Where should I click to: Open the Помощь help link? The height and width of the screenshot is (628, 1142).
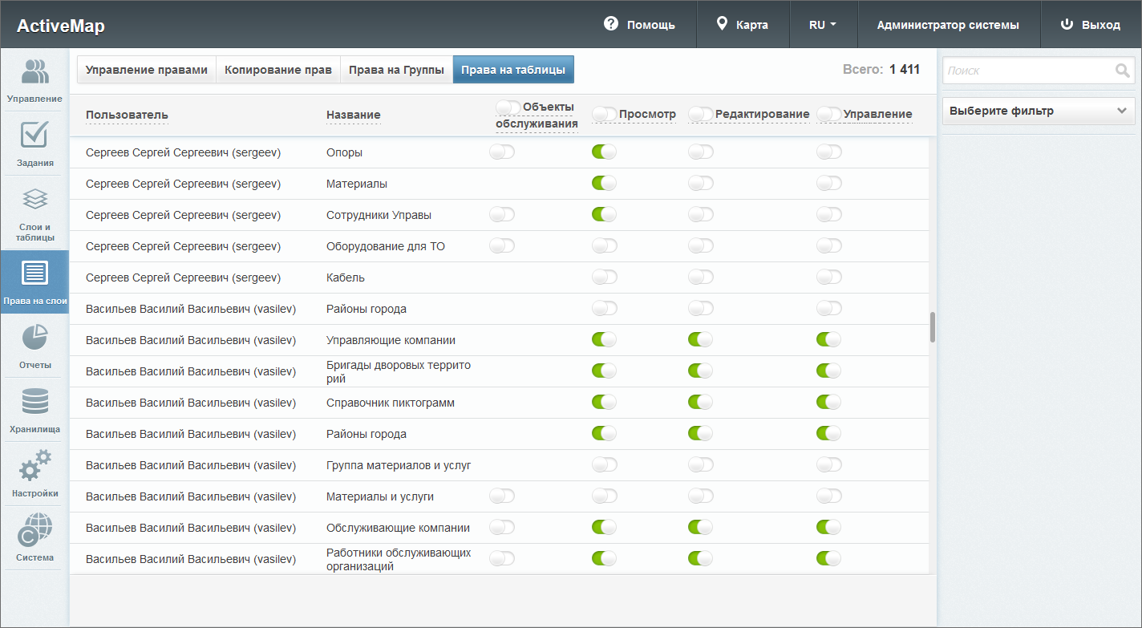click(640, 25)
